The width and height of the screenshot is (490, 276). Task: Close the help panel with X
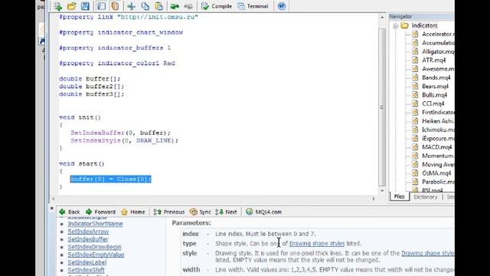(52, 208)
